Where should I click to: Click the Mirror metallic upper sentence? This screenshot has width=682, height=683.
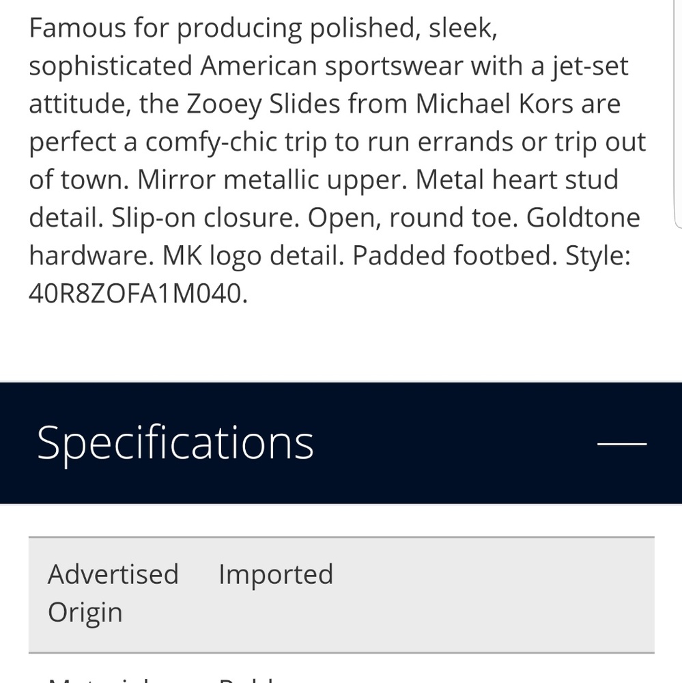pyautogui.click(x=272, y=180)
